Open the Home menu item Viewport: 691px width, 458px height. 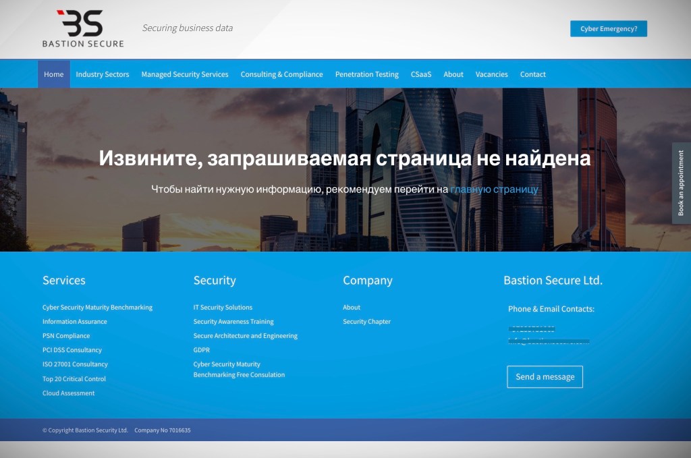tap(54, 74)
